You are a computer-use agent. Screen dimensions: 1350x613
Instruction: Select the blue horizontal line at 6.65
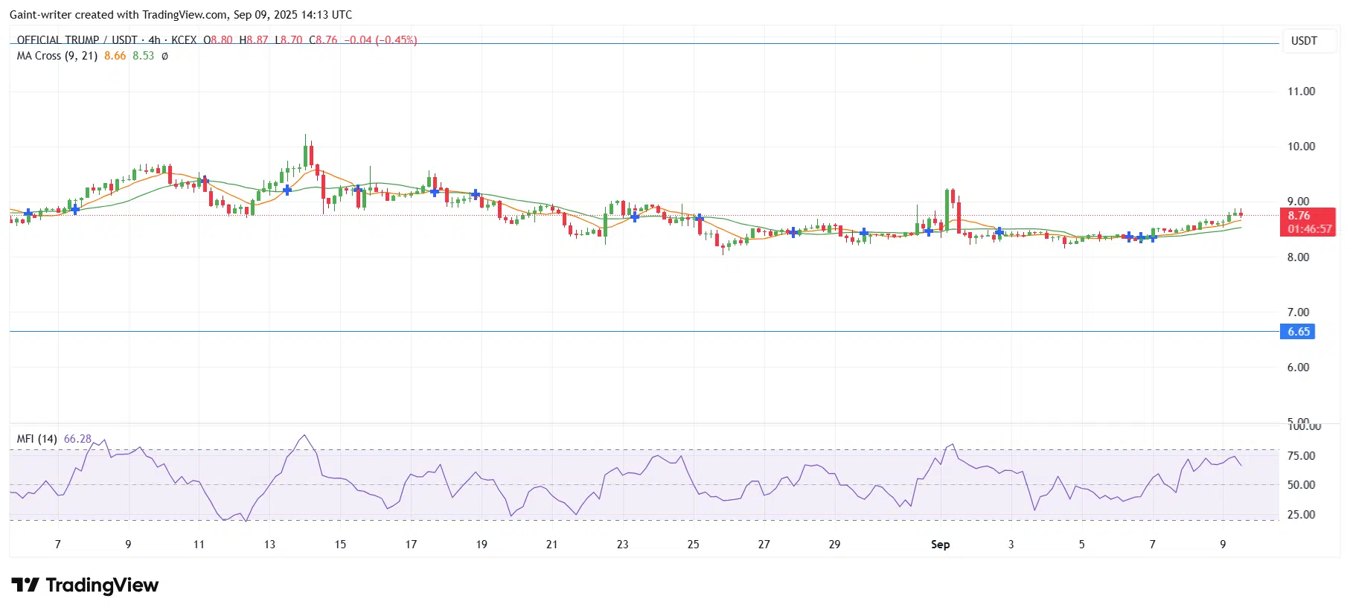point(644,332)
